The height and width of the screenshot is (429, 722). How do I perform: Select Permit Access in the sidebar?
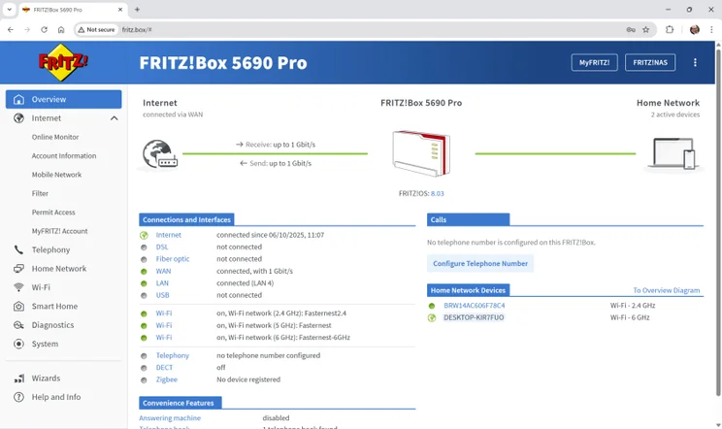click(x=53, y=213)
